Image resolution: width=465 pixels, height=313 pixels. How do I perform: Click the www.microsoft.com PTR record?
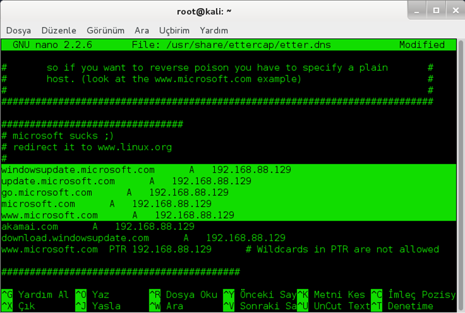(106, 249)
